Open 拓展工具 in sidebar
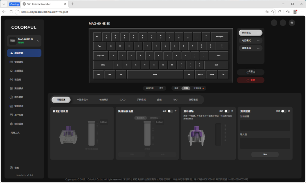 pyautogui.click(x=15, y=133)
